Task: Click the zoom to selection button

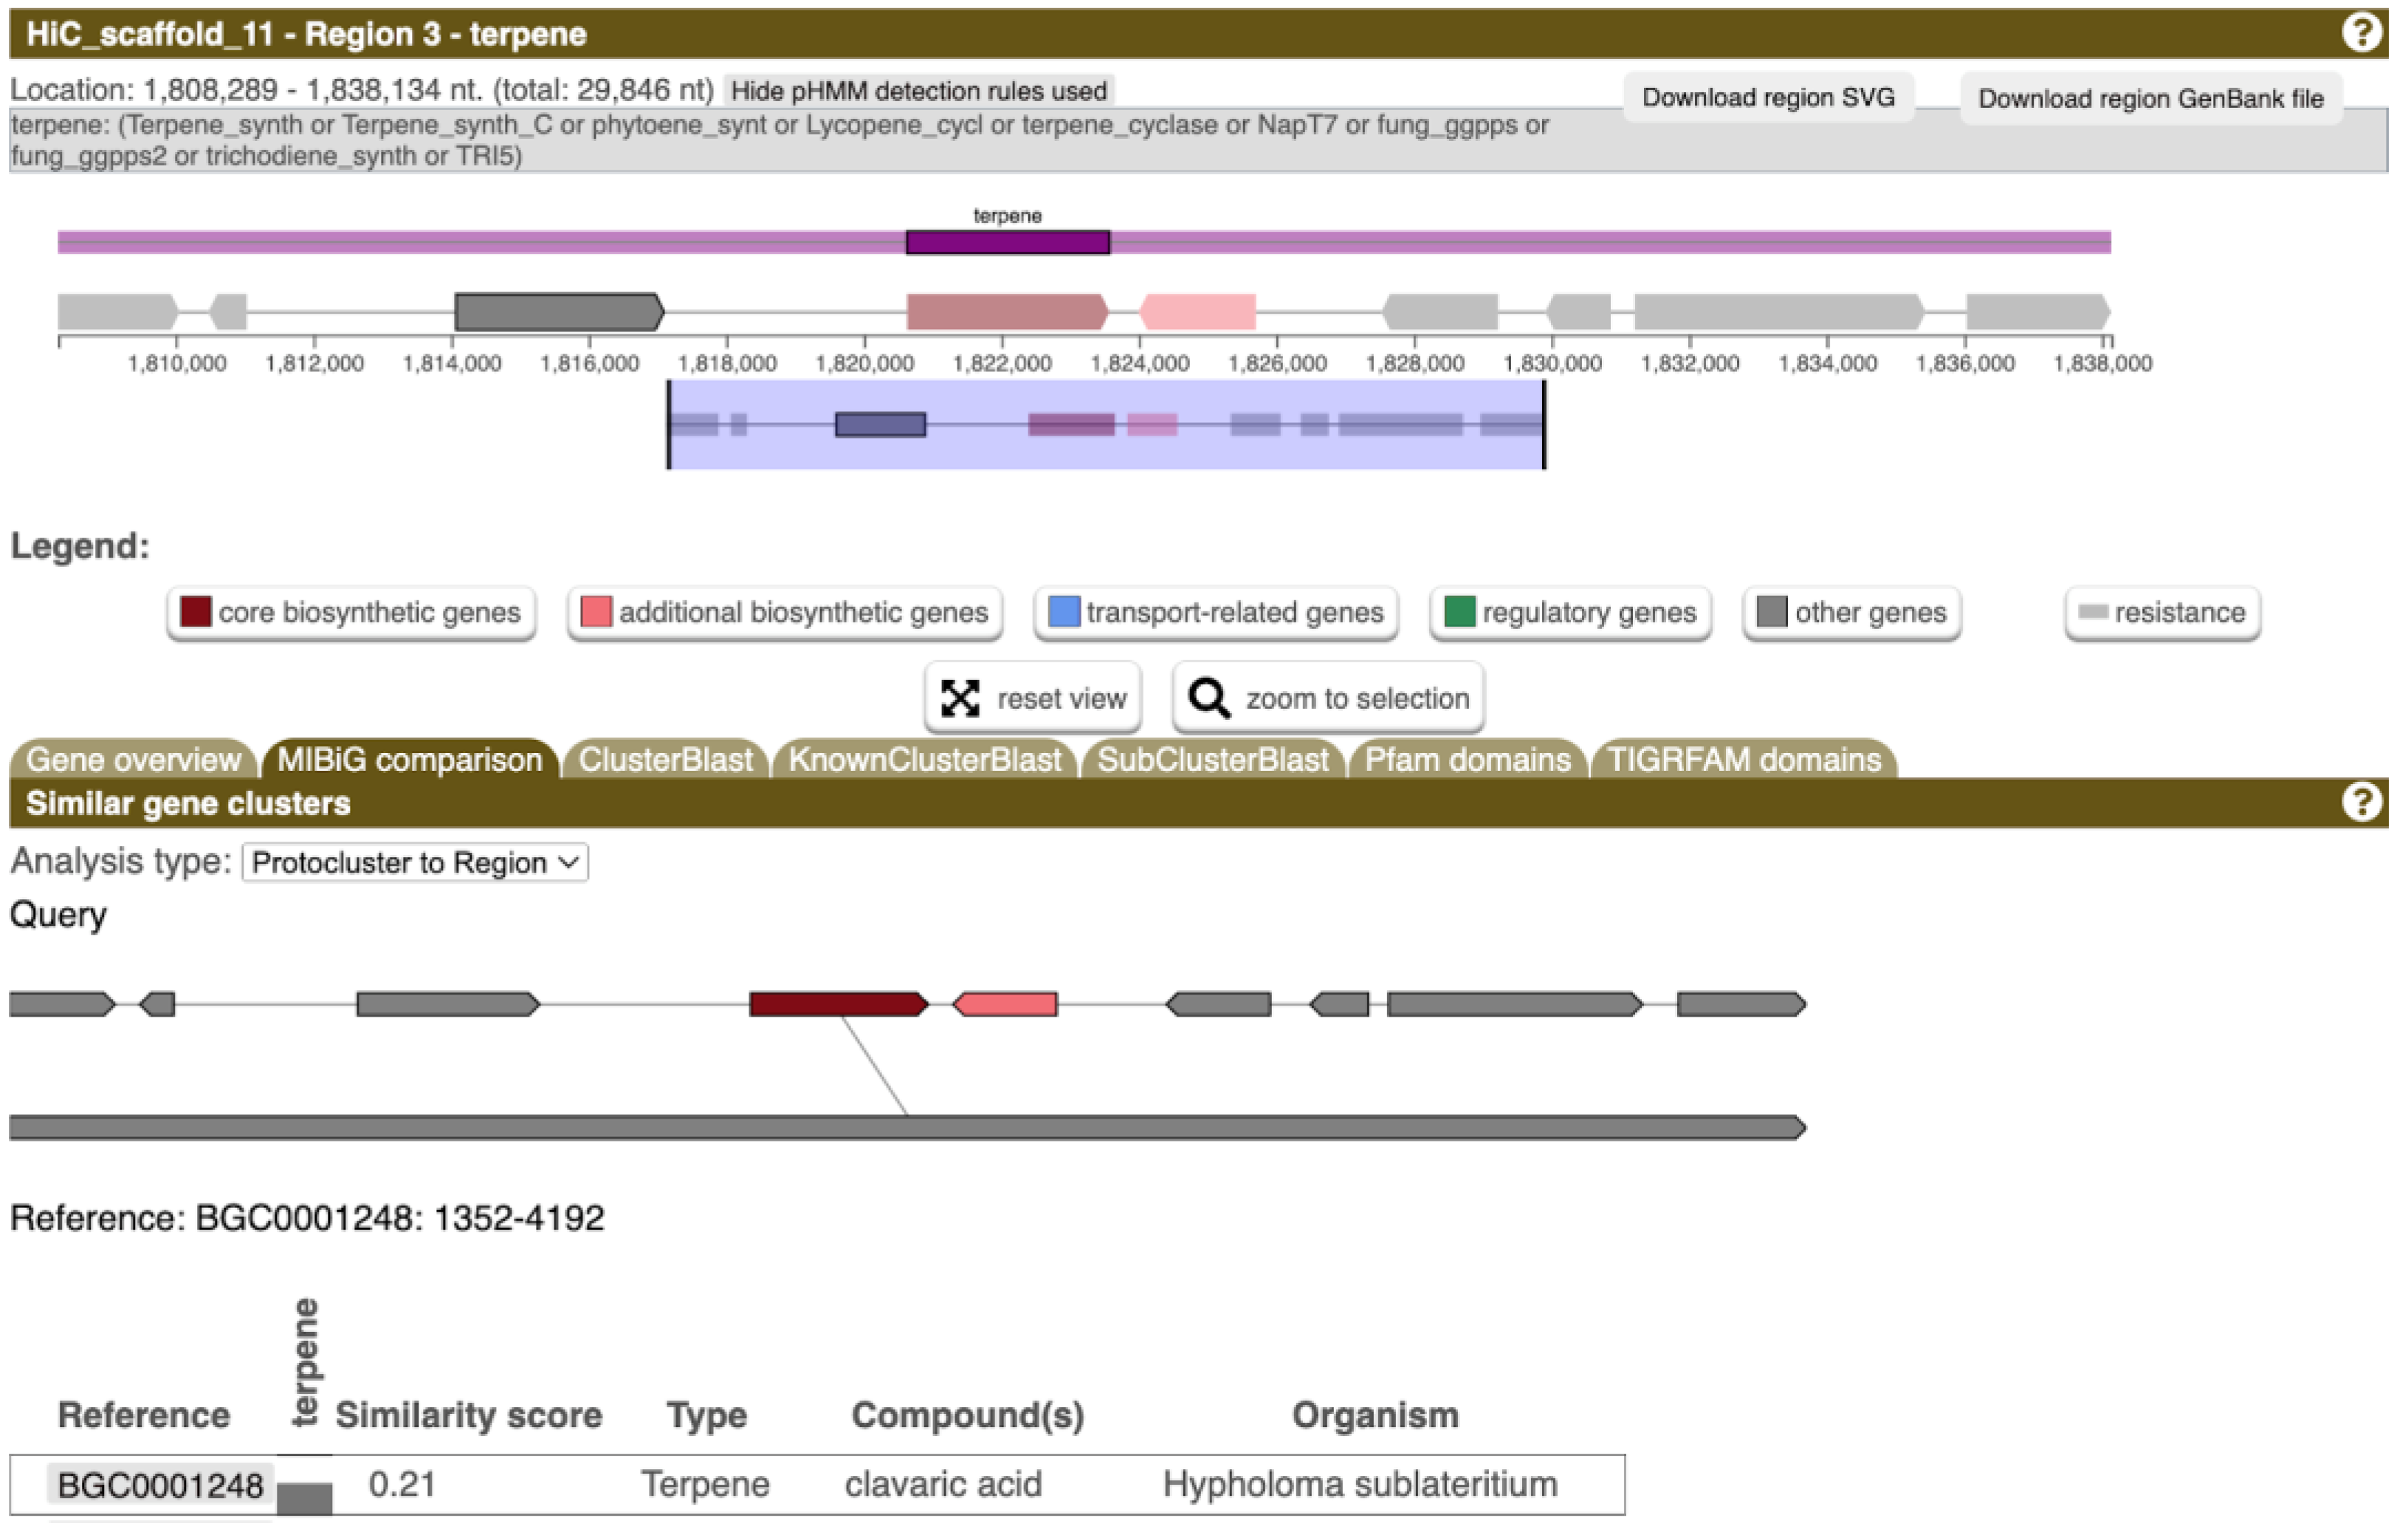Action: (1328, 698)
